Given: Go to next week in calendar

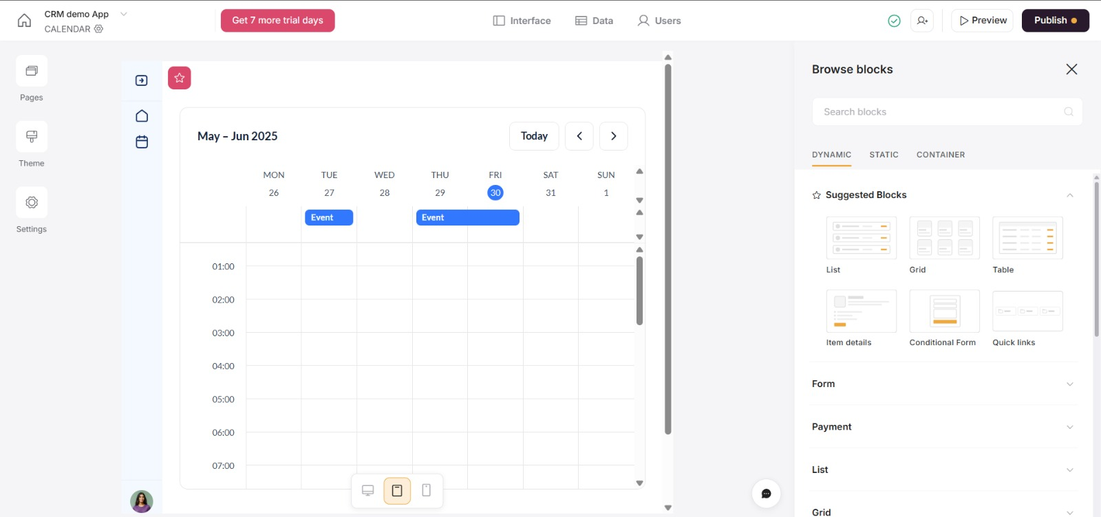Looking at the screenshot, I should (614, 136).
